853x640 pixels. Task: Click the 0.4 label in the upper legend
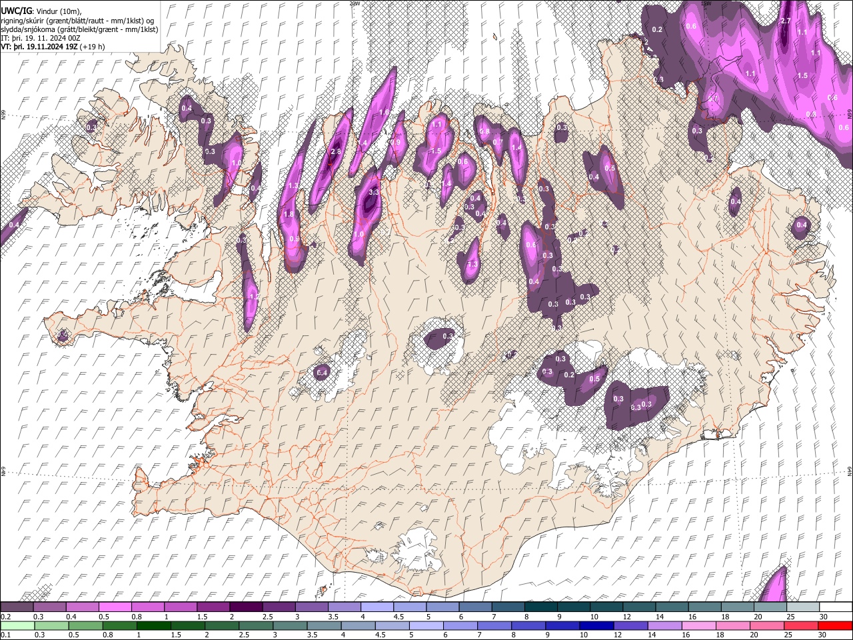click(x=71, y=617)
